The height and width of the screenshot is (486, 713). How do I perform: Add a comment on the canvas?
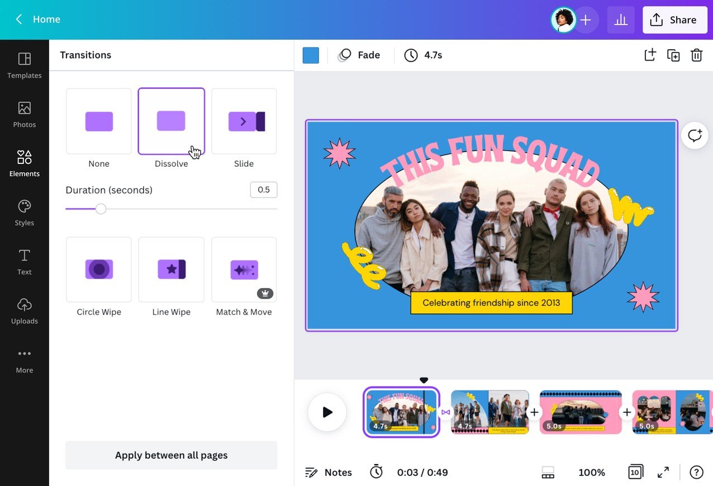695,135
